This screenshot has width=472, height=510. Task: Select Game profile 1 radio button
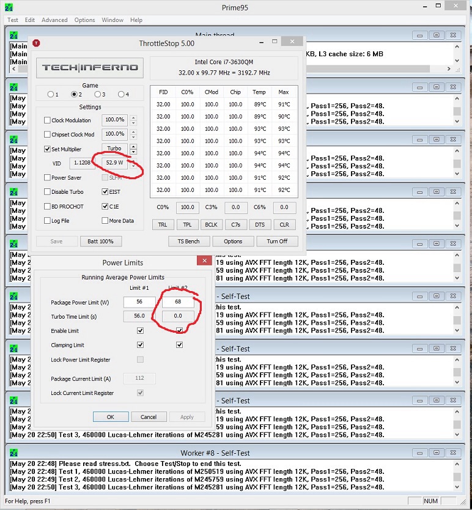click(x=50, y=94)
